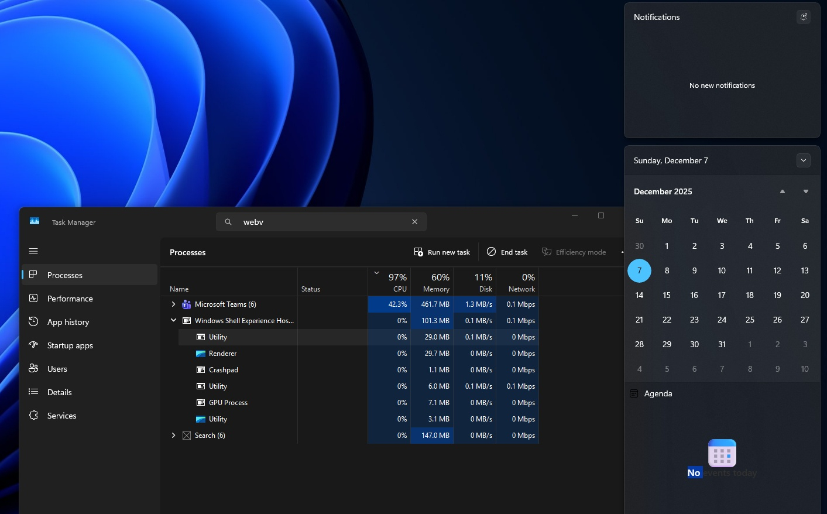Click the webv search input field
Viewport: 827px width, 514px height.
[x=322, y=222]
